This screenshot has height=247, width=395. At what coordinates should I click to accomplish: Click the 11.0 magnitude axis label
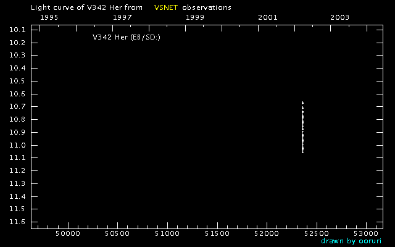pos(17,145)
